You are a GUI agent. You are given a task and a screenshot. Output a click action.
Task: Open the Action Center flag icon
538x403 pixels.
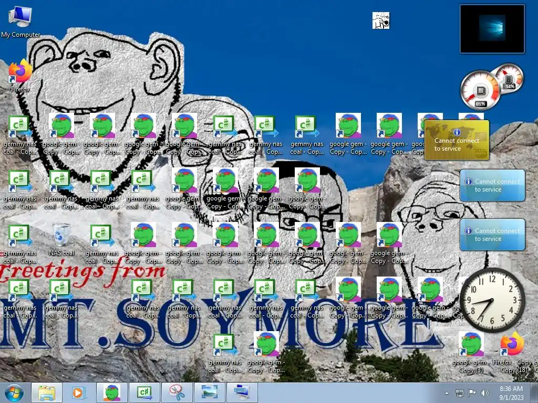point(472,393)
